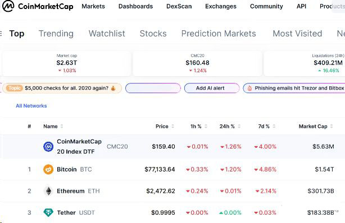Sort the table by Name column

pyautogui.click(x=53, y=127)
